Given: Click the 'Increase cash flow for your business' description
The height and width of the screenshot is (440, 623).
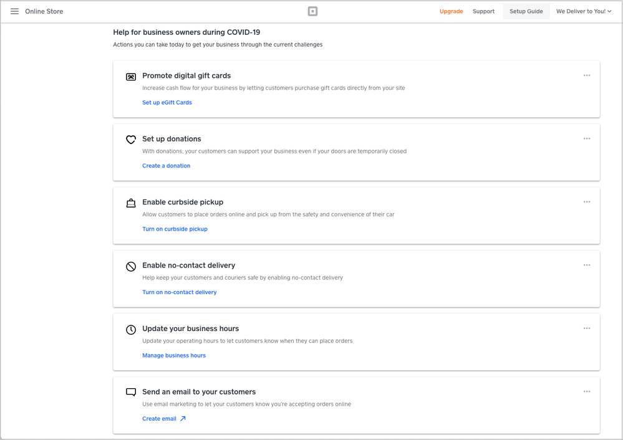Looking at the screenshot, I should [274, 88].
